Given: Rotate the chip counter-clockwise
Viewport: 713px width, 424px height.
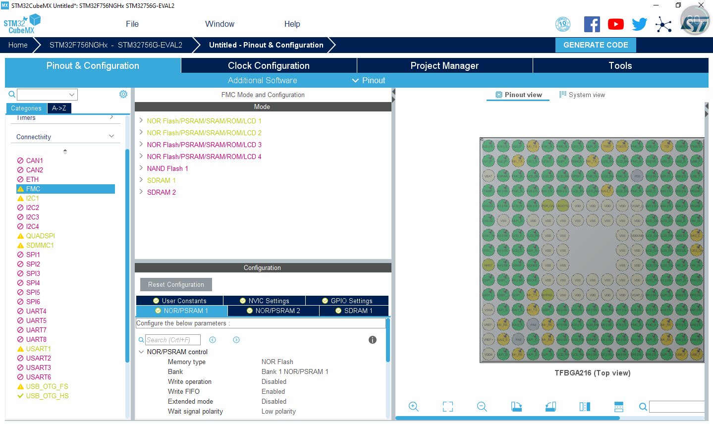Looking at the screenshot, I should click(550, 407).
